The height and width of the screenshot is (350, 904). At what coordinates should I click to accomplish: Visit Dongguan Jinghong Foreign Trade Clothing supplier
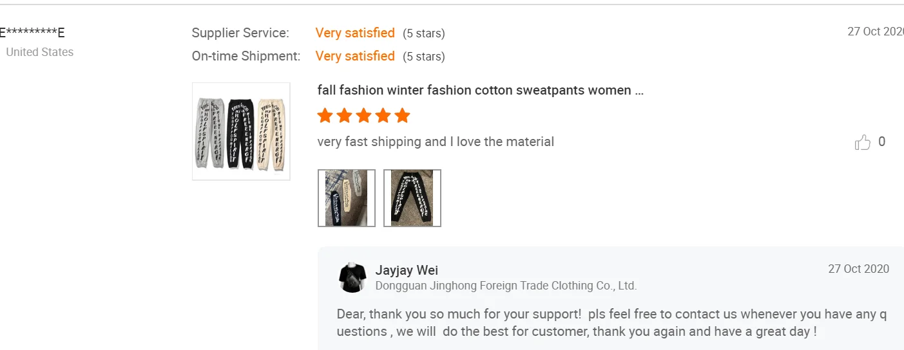click(506, 286)
